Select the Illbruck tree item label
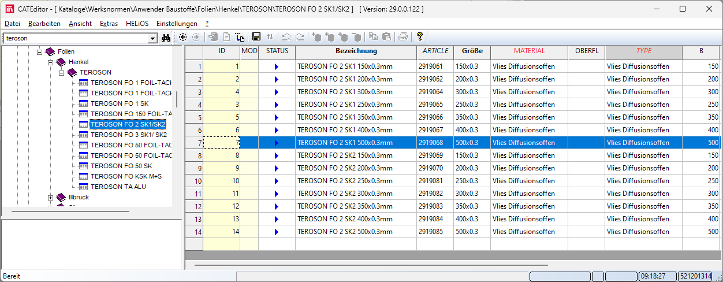Viewport: 723px width, 282px height. [78, 197]
